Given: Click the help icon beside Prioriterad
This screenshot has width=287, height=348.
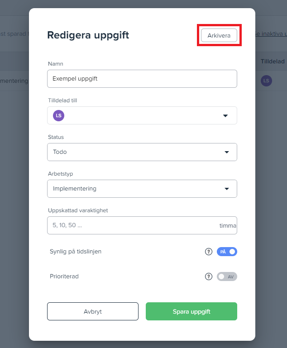Looking at the screenshot, I should click(x=209, y=276).
